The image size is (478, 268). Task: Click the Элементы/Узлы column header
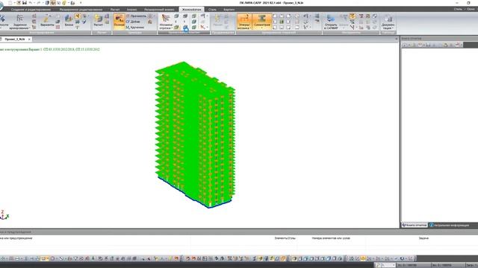pyautogui.click(x=285, y=238)
